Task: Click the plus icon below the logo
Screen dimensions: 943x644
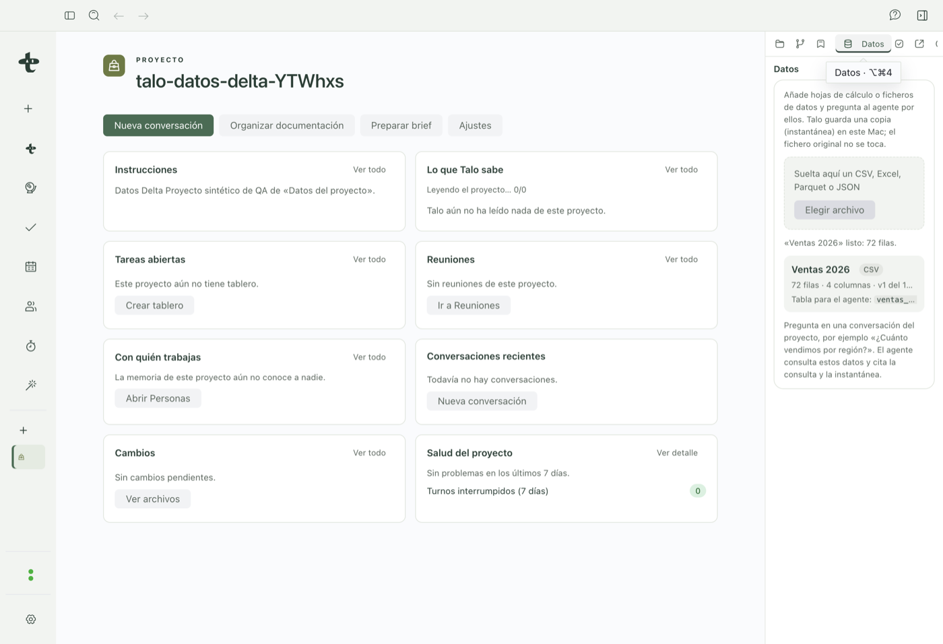Action: (x=28, y=108)
